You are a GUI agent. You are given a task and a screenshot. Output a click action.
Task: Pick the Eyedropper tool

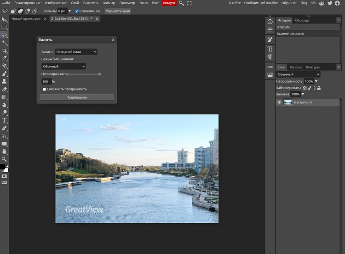(5, 58)
